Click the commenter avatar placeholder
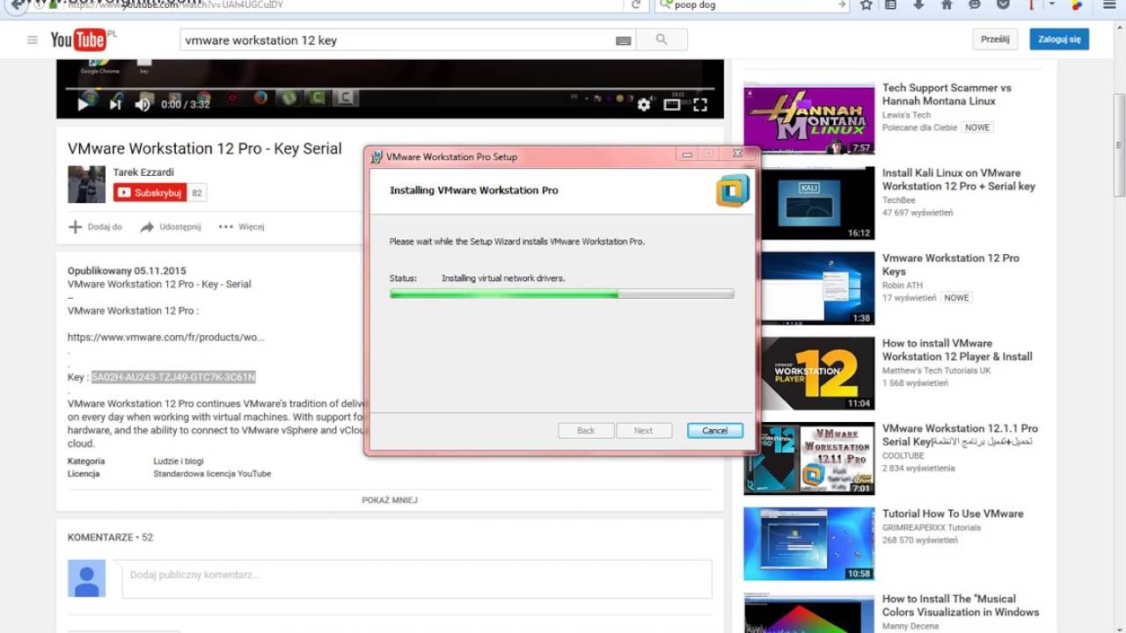Image resolution: width=1126 pixels, height=633 pixels. pos(86,578)
